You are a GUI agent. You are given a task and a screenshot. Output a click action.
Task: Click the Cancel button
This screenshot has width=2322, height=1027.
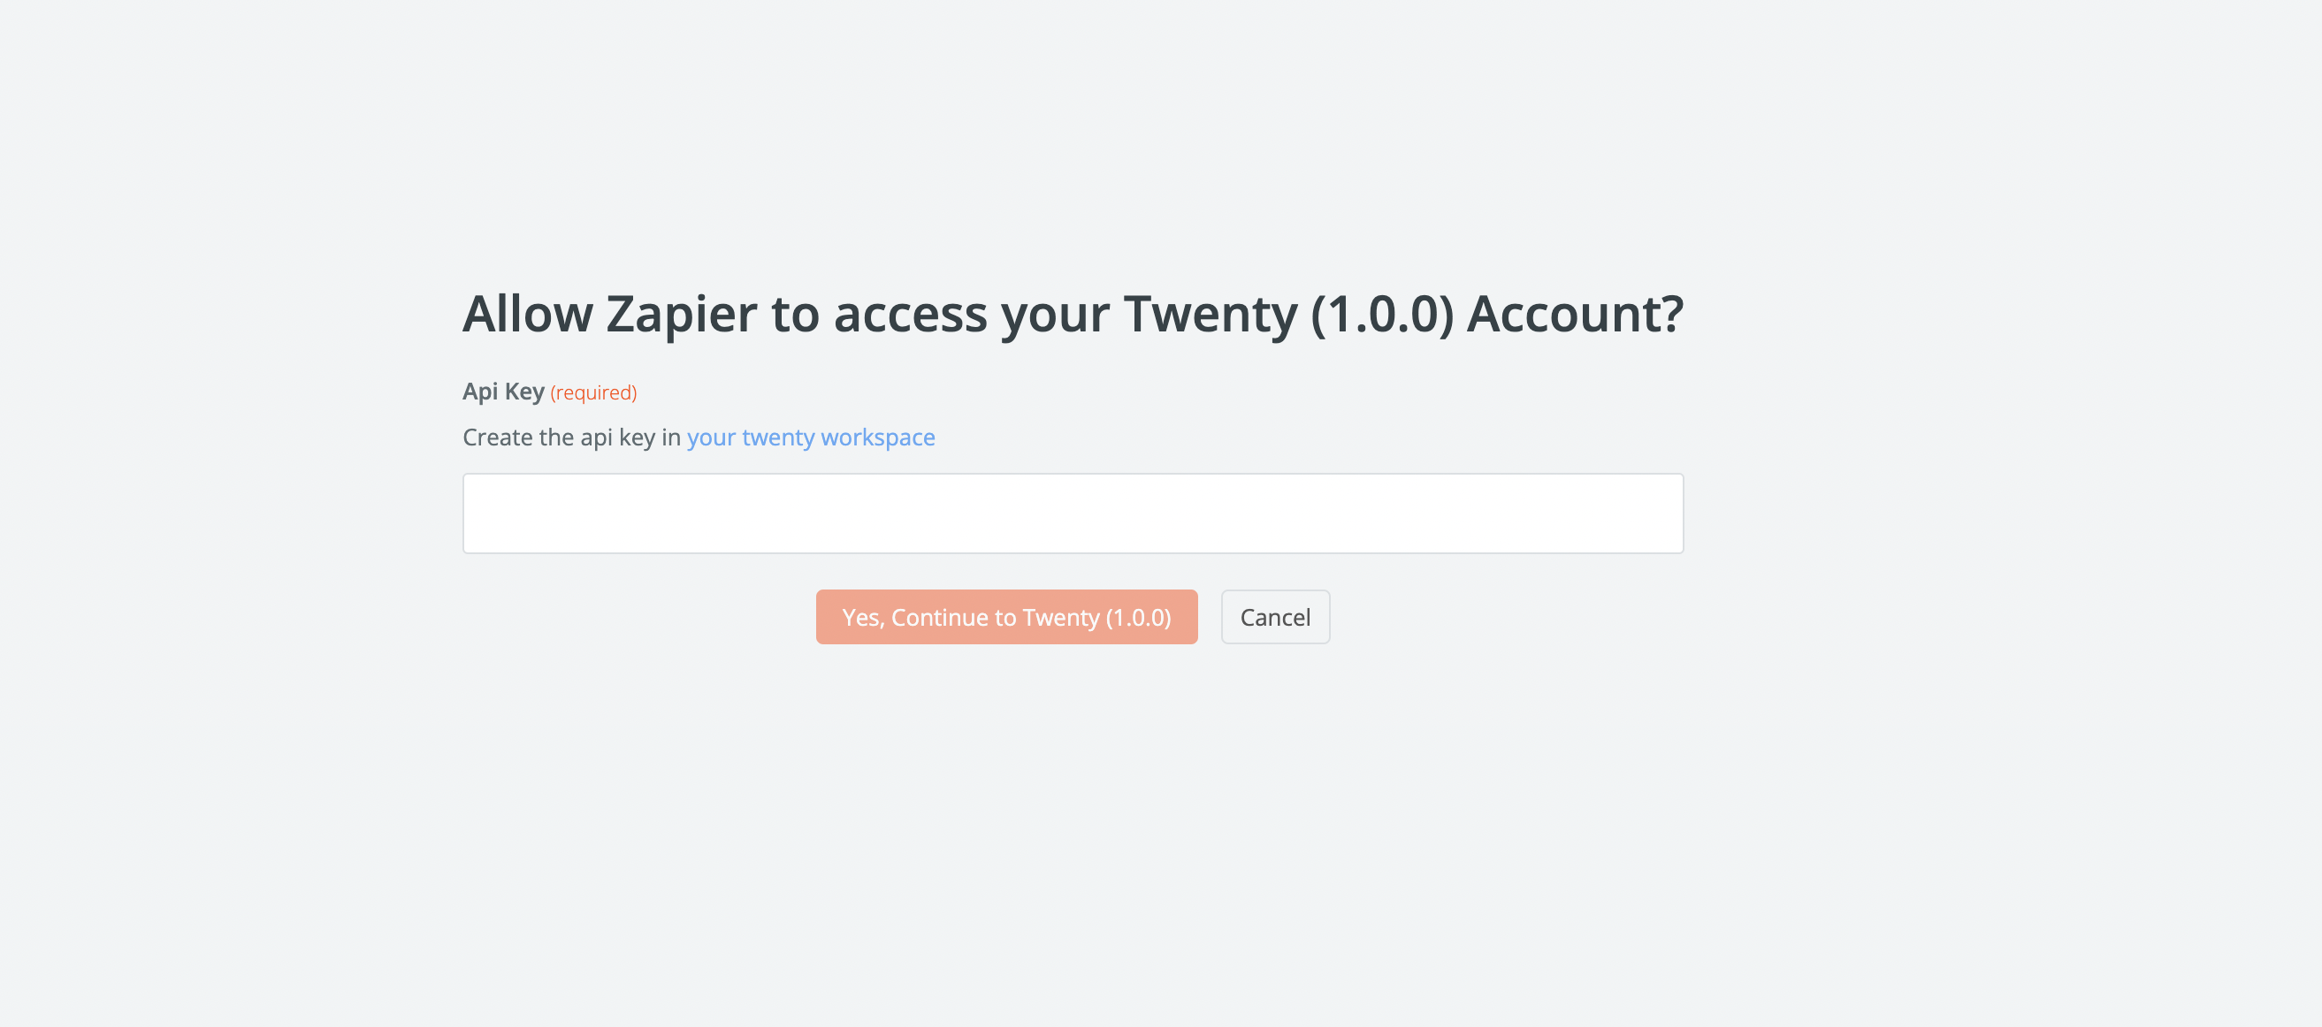(x=1274, y=617)
